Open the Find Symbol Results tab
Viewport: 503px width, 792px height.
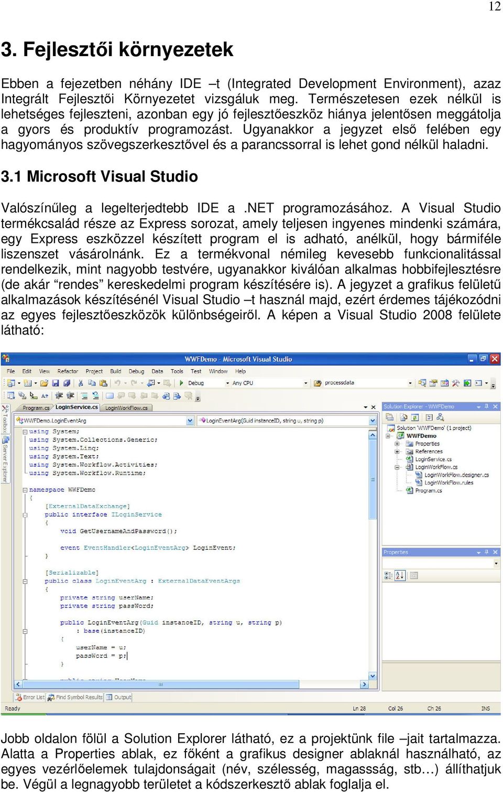pyautogui.click(x=75, y=697)
